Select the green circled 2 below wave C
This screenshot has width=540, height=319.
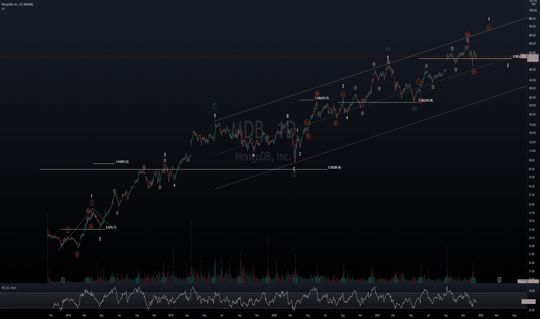point(294,175)
